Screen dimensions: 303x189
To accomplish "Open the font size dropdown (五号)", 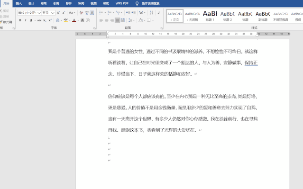I will pos(53,13).
